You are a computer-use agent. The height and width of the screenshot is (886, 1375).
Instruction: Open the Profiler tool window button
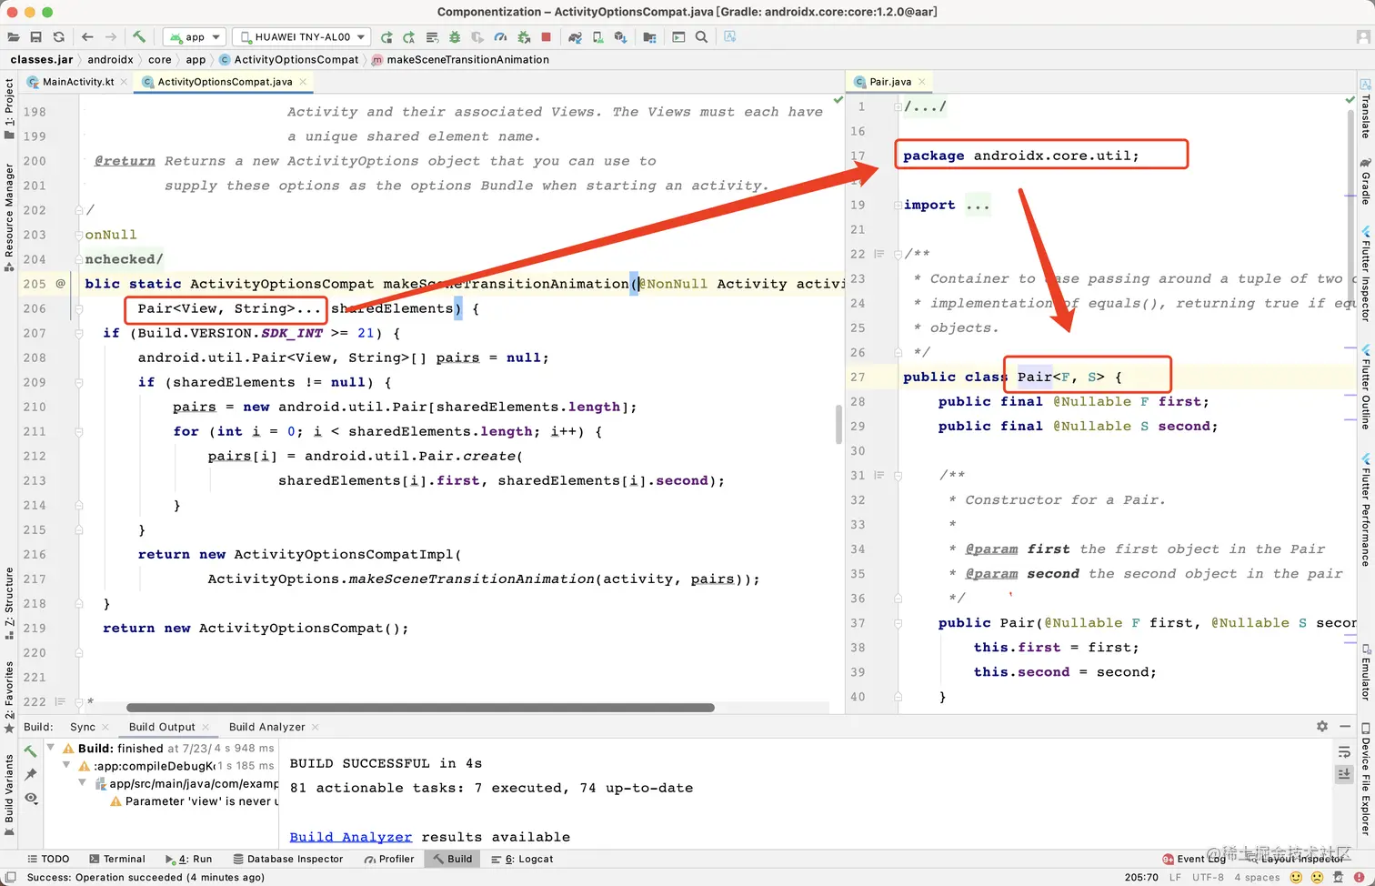(389, 859)
